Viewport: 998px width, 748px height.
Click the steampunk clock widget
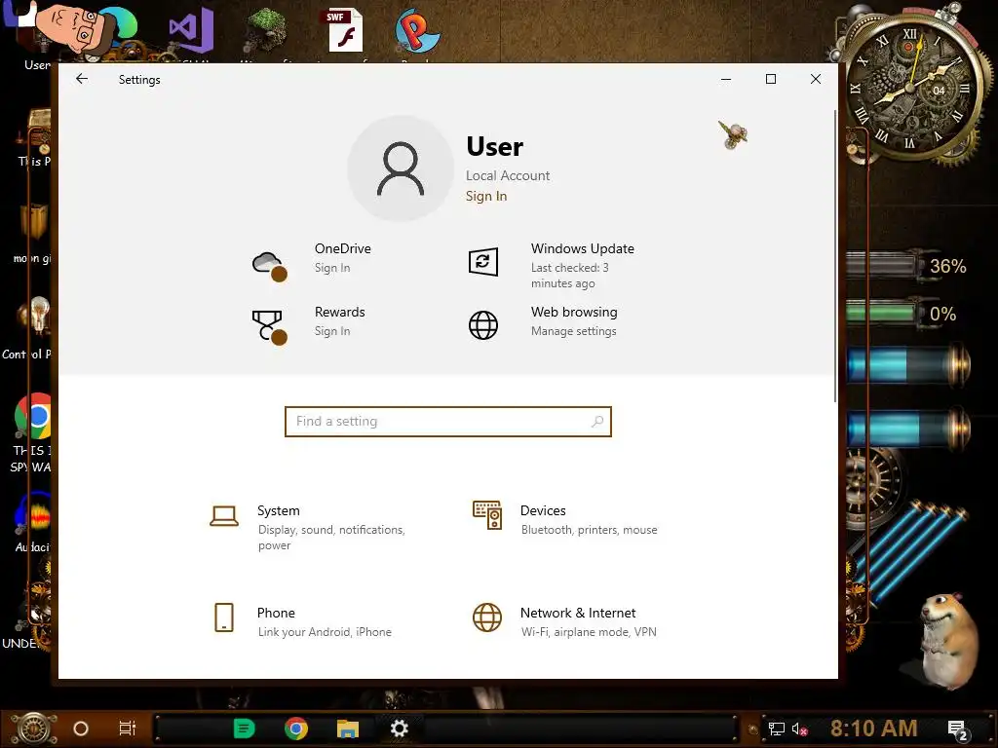tap(911, 86)
